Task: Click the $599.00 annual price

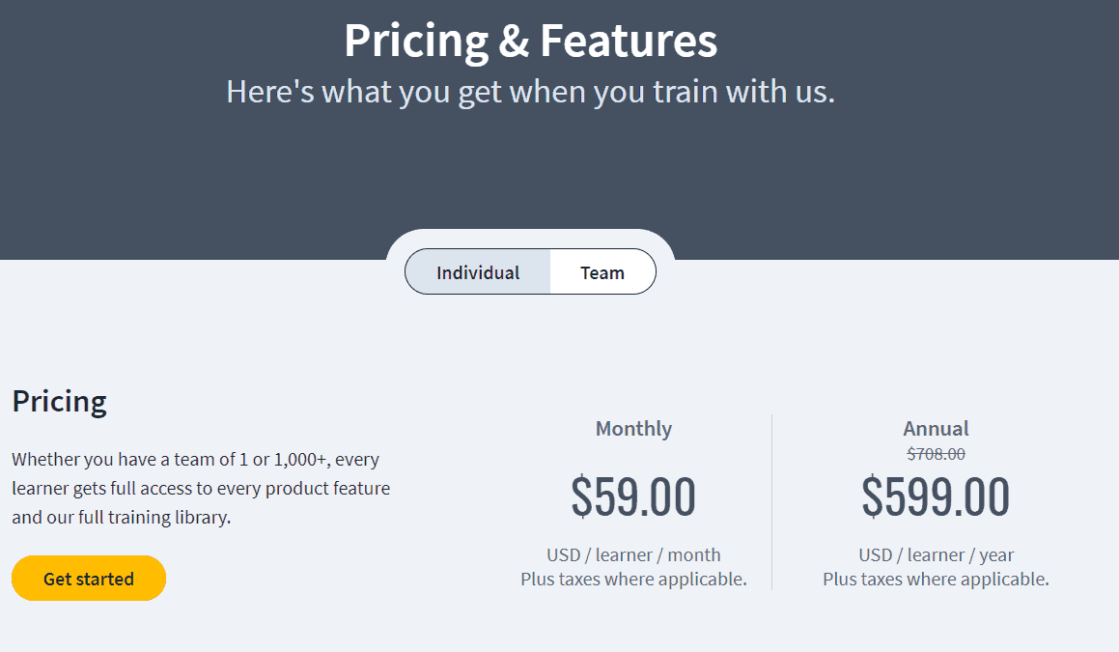Action: 934,496
